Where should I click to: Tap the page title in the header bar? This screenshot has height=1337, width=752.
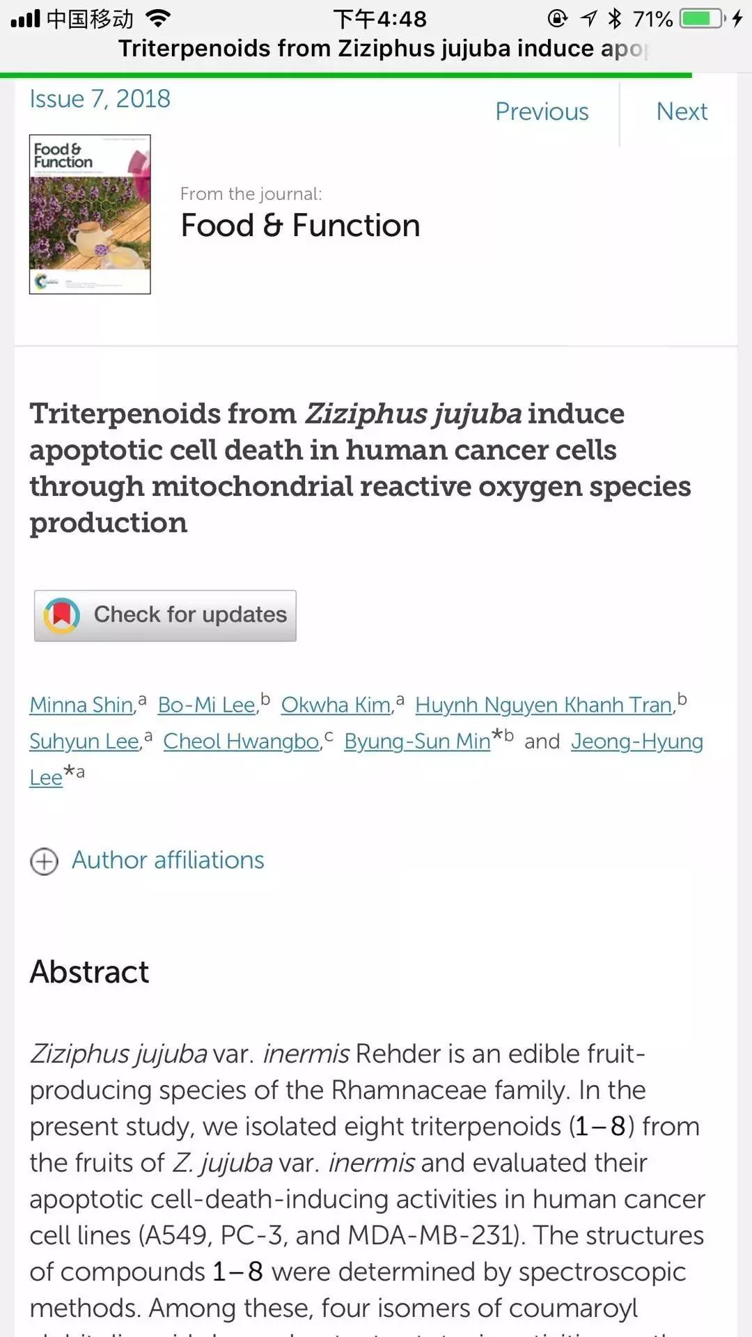point(383,49)
